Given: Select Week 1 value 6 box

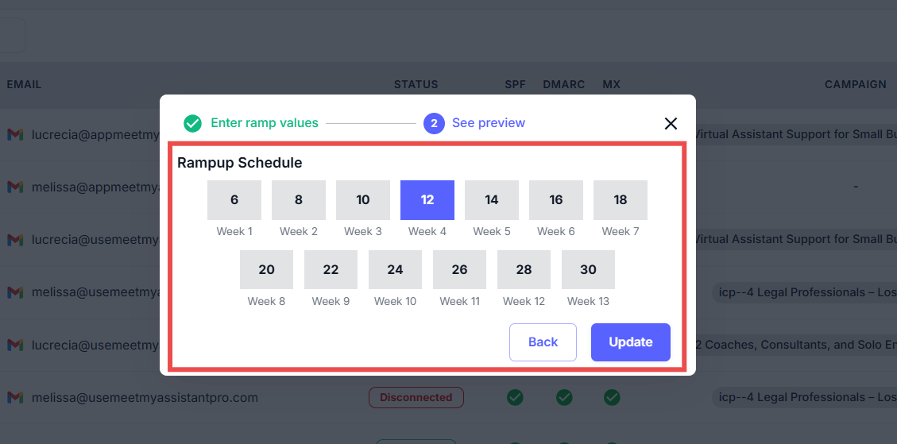Looking at the screenshot, I should 234,200.
